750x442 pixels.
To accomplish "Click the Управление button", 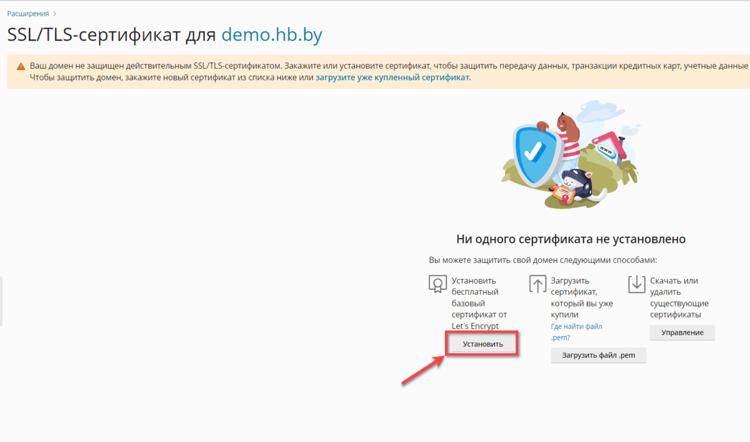I will coord(682,333).
